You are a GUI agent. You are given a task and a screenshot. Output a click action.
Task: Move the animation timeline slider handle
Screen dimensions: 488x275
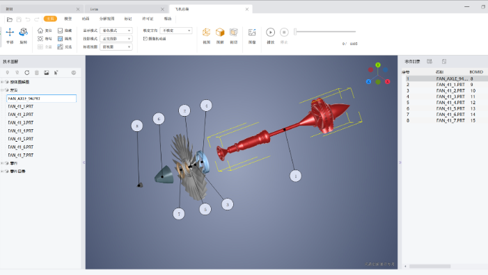[x=295, y=31]
